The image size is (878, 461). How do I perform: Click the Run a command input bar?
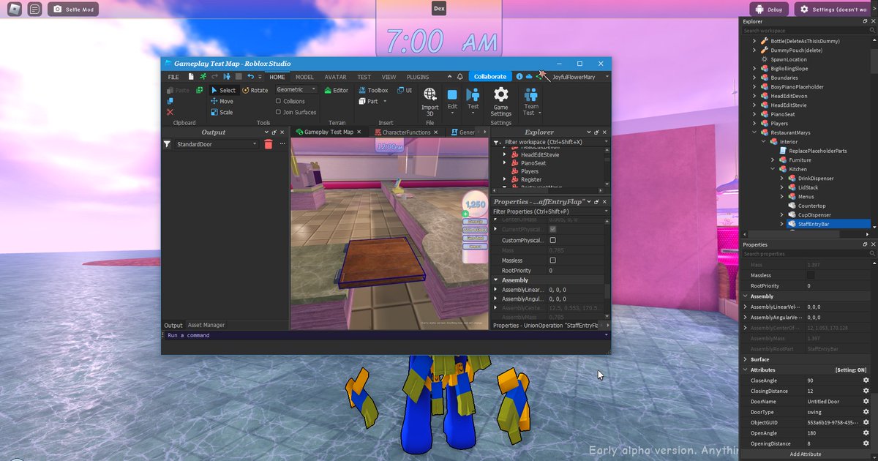click(x=385, y=335)
